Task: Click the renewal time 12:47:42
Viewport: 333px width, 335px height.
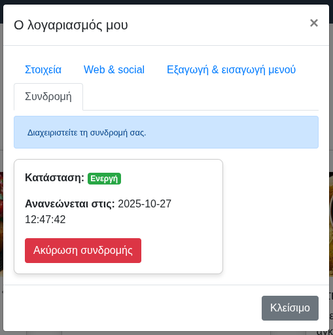Action: 45,219
